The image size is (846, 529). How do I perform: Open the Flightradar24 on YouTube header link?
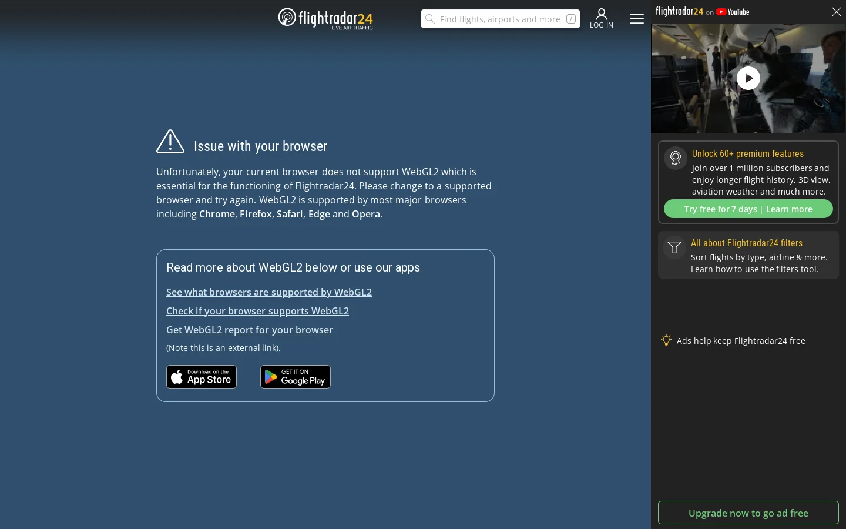[703, 12]
